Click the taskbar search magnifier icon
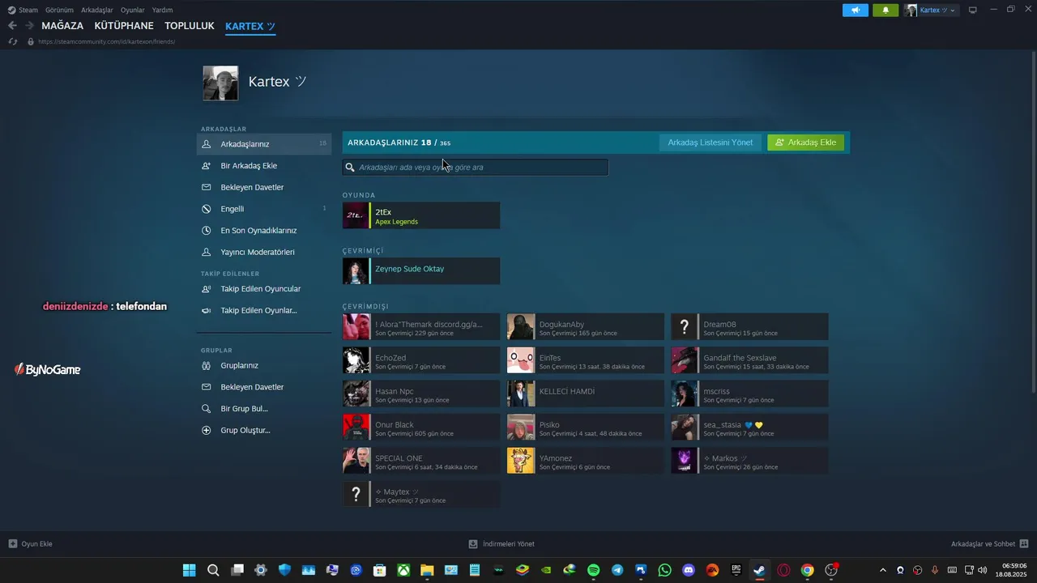This screenshot has width=1037, height=583. tap(213, 570)
